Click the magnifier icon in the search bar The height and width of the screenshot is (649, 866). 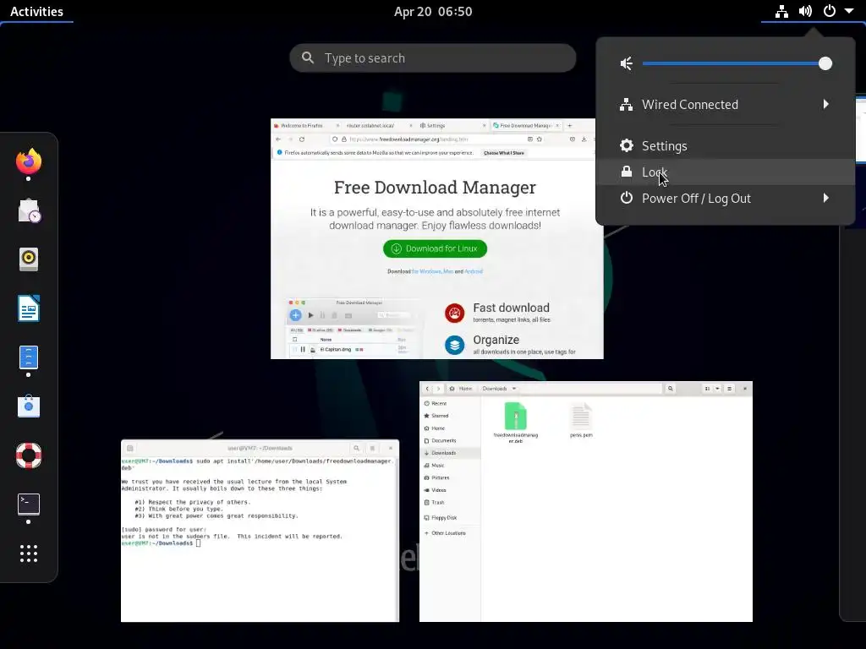click(x=308, y=57)
